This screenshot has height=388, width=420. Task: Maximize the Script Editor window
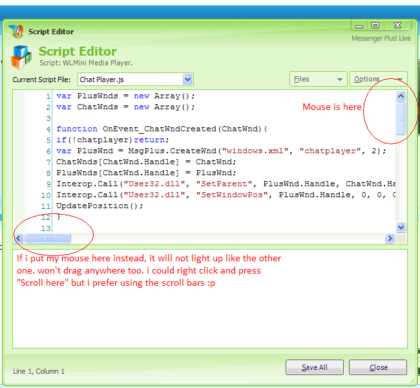point(375,26)
